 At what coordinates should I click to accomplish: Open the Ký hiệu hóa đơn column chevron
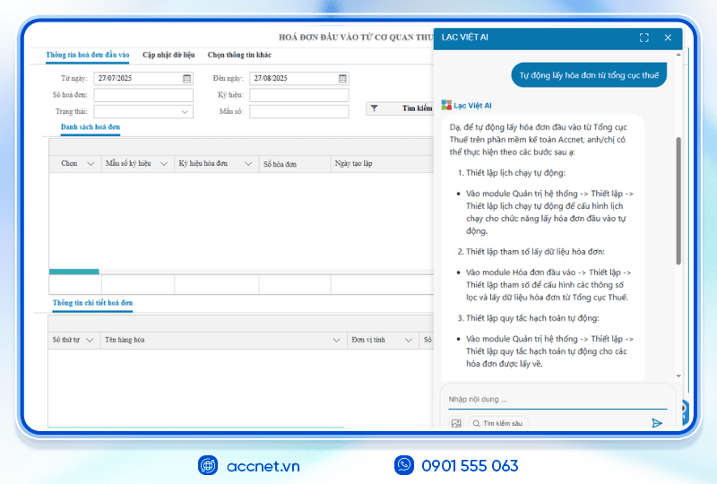(248, 164)
